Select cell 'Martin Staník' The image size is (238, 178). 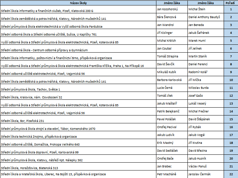pos(206,56)
